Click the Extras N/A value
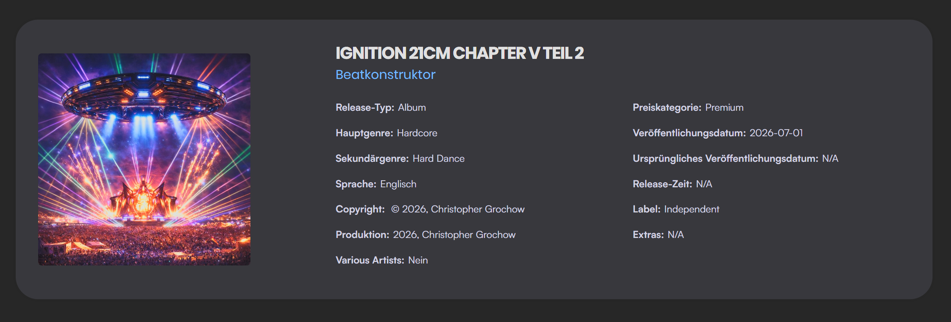This screenshot has width=951, height=322. (675, 235)
